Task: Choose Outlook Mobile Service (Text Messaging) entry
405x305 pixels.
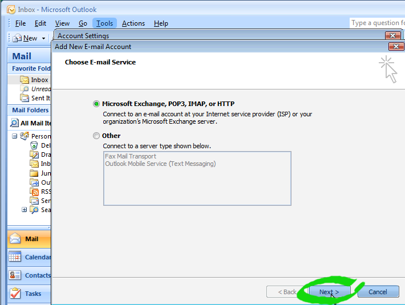Action: click(160, 164)
